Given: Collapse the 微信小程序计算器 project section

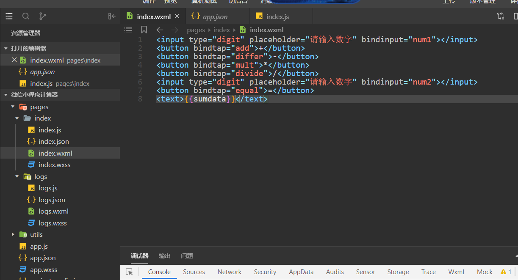Looking at the screenshot, I should coord(60,95).
